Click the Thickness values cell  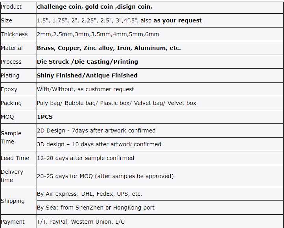point(98,34)
